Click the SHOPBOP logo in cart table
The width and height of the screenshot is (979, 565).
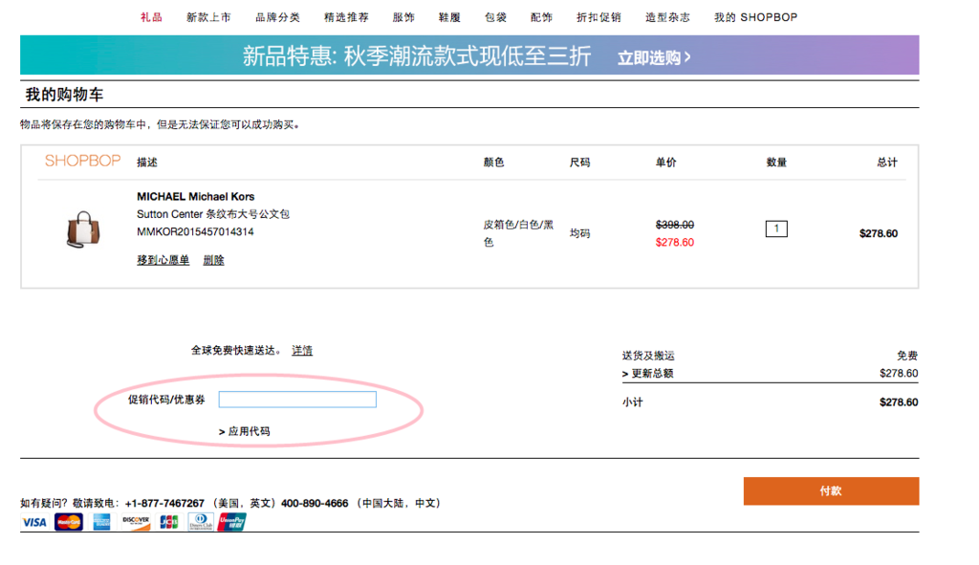pyautogui.click(x=82, y=161)
